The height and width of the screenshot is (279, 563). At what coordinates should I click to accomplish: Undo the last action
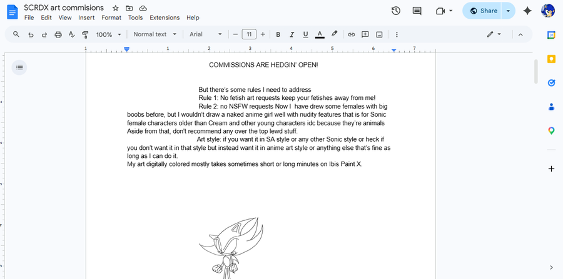coord(31,34)
